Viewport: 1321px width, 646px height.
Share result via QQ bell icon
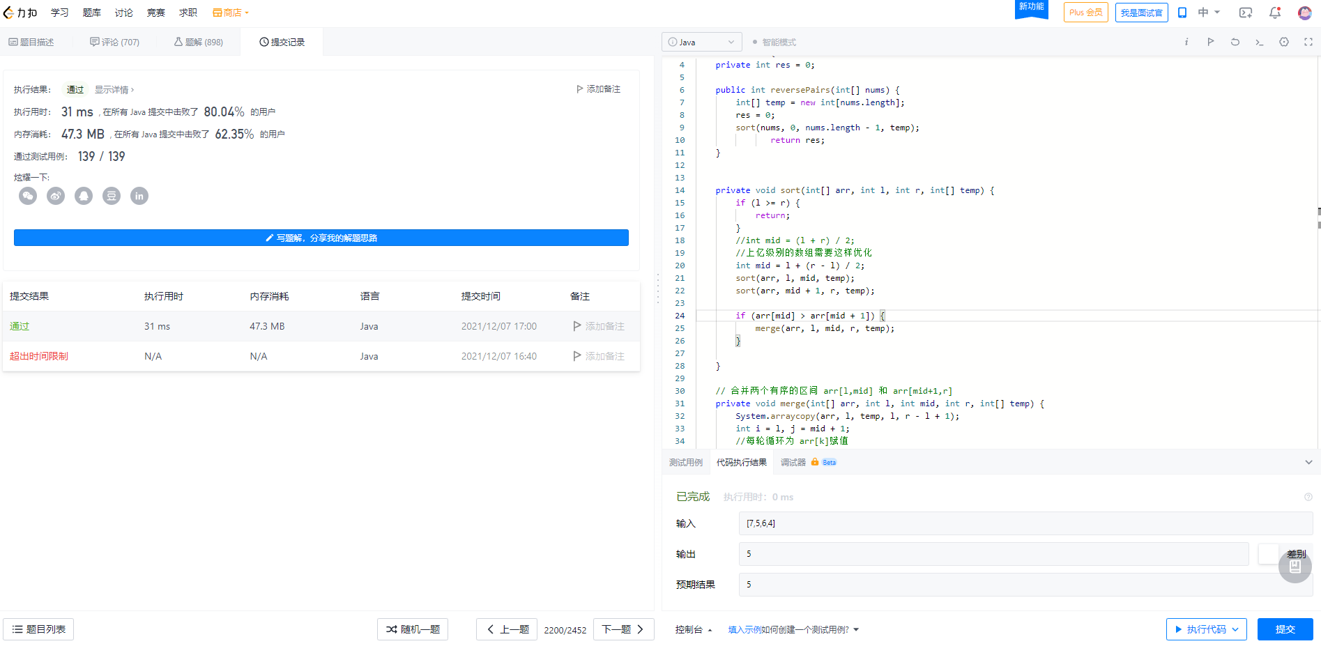[84, 196]
